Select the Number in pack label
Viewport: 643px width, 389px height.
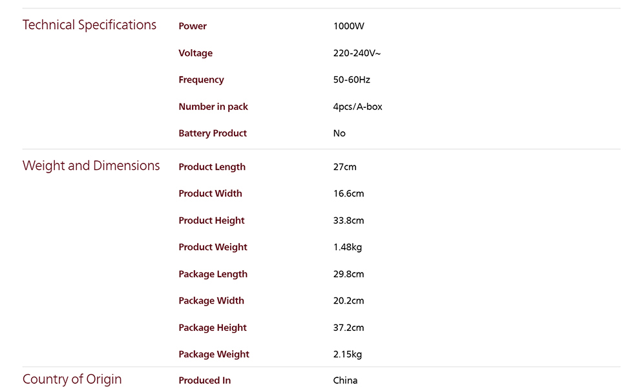(x=213, y=107)
